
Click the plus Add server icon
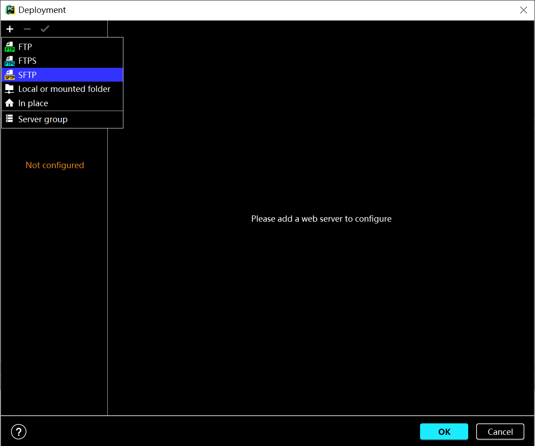pos(10,29)
